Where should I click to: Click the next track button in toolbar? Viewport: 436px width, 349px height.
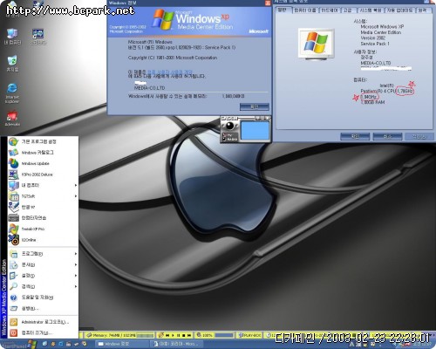[x=189, y=335]
